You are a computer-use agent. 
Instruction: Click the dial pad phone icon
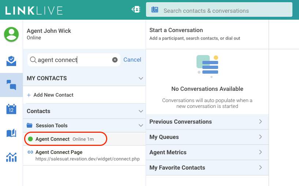pos(155,10)
